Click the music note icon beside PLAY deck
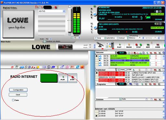The width and height of the screenshot is (166, 120). 95,14
